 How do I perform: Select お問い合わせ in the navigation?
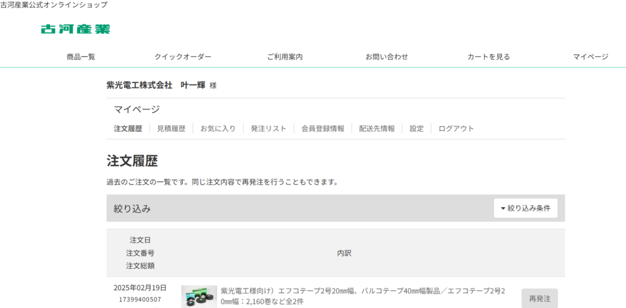click(386, 57)
